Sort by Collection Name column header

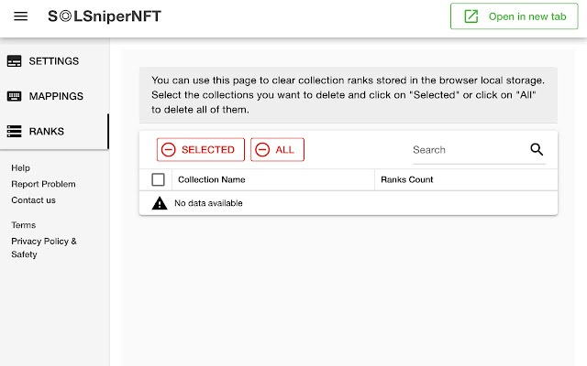pyautogui.click(x=212, y=179)
